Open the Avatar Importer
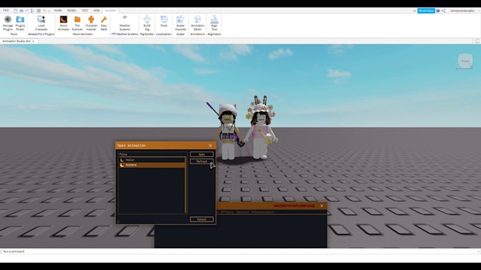Screen dimensions: 481x270 pos(180,23)
